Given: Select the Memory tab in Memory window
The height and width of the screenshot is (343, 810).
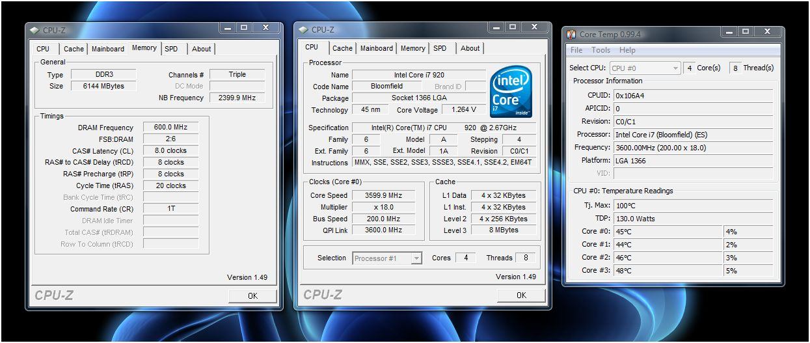Looking at the screenshot, I should tap(144, 48).
